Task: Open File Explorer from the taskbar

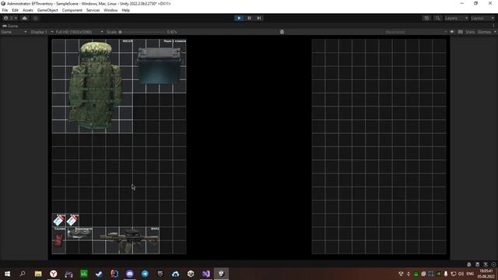Action: [38, 274]
